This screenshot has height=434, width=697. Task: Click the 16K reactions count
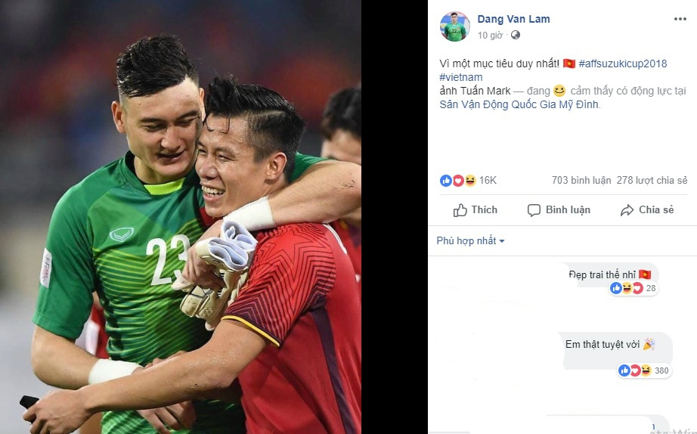[x=488, y=180]
